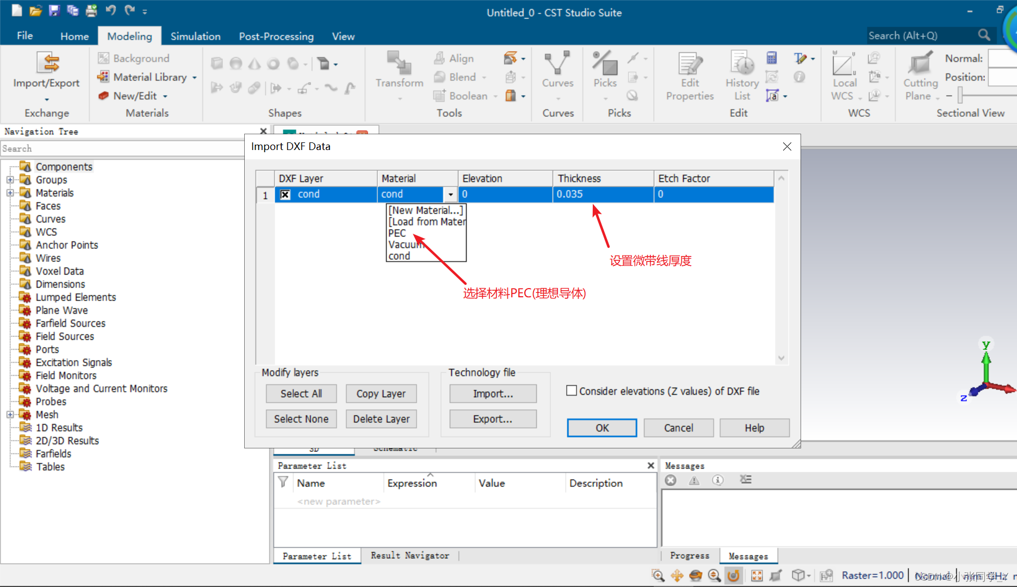Open the File tab
The image size is (1017, 587).
click(x=25, y=36)
